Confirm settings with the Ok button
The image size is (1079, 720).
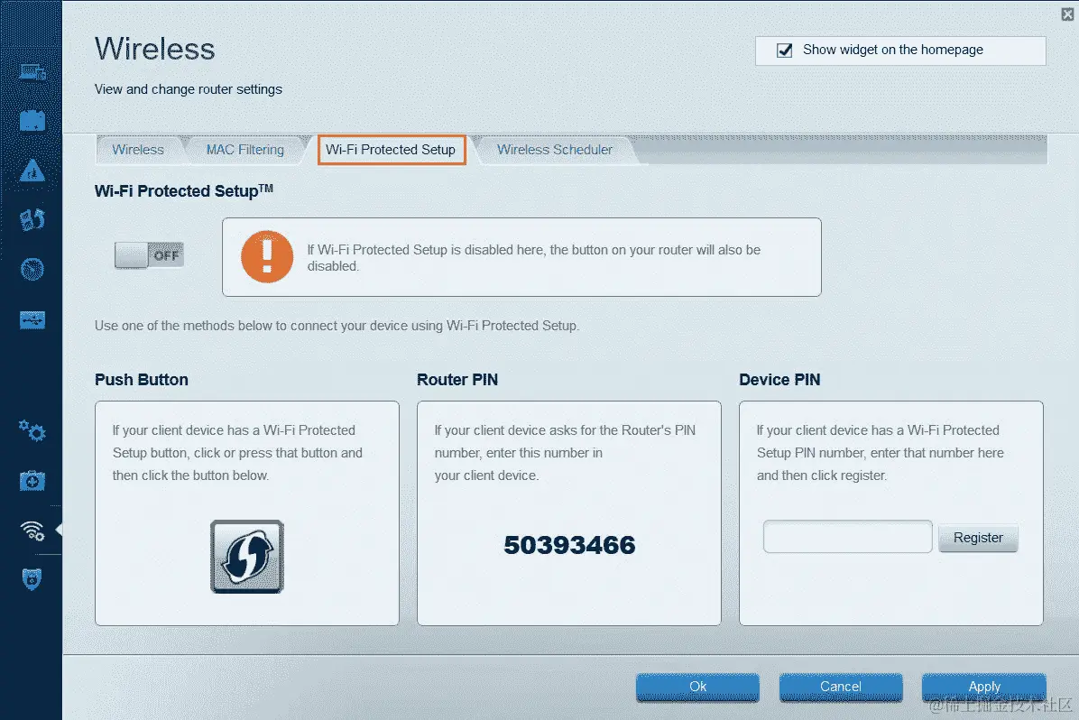[697, 687]
